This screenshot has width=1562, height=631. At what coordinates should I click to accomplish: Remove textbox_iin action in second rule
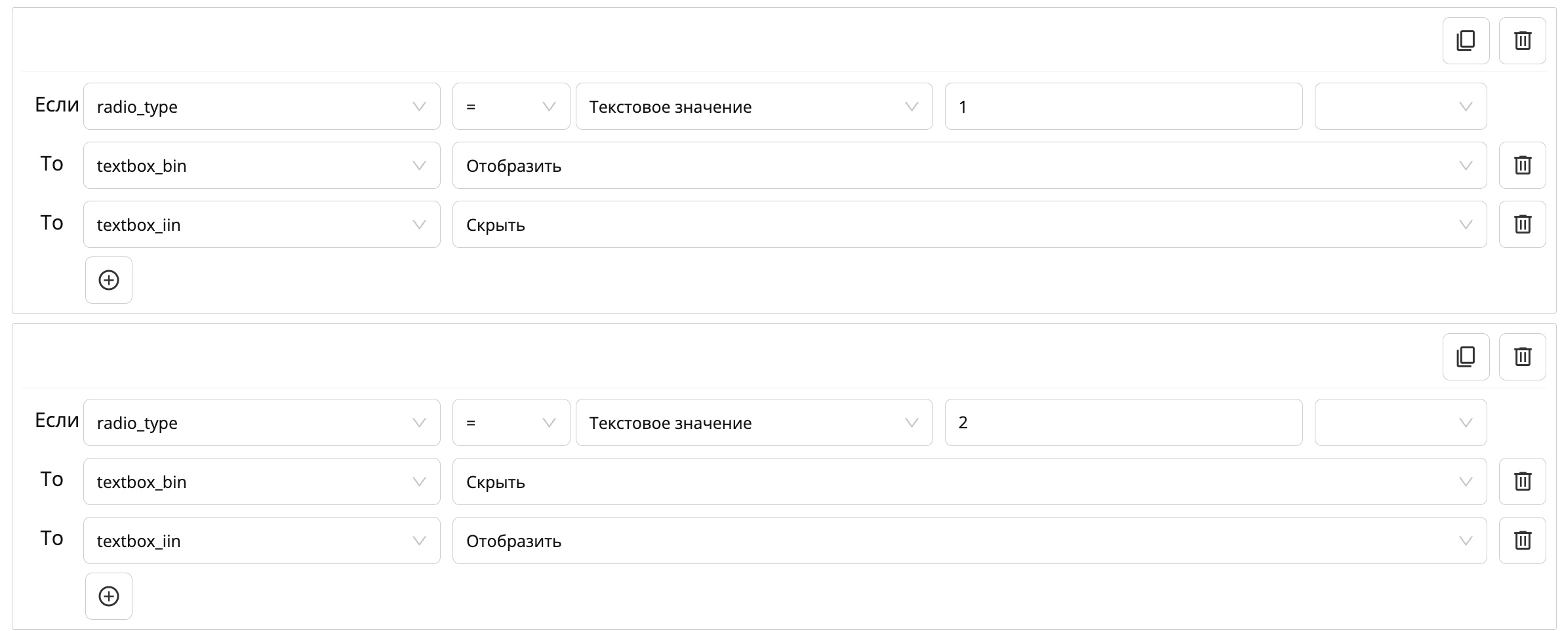[1522, 540]
